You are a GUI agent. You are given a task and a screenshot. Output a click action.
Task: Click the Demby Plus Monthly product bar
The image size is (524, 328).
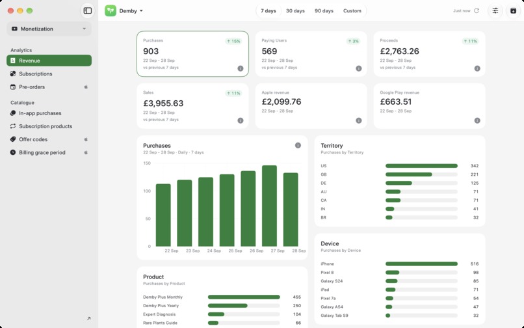tap(244, 297)
